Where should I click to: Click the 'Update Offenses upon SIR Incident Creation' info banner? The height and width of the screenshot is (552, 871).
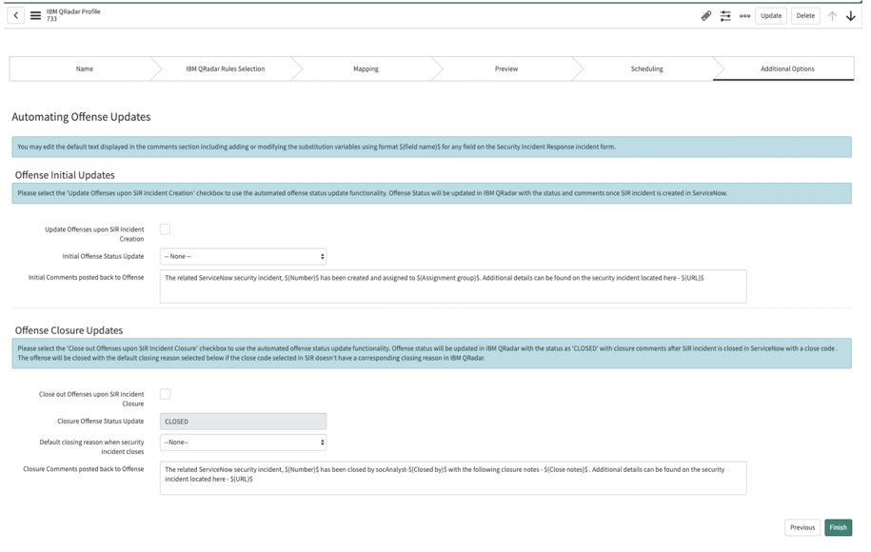coord(431,193)
